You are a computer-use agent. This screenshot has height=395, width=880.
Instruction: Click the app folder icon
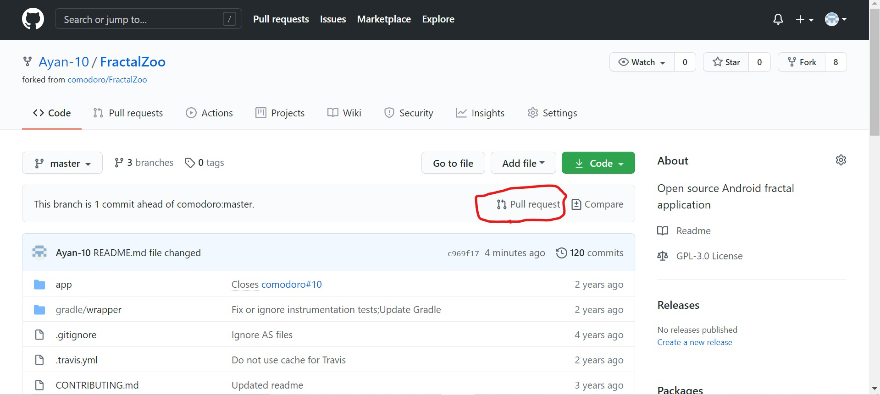[x=39, y=285]
